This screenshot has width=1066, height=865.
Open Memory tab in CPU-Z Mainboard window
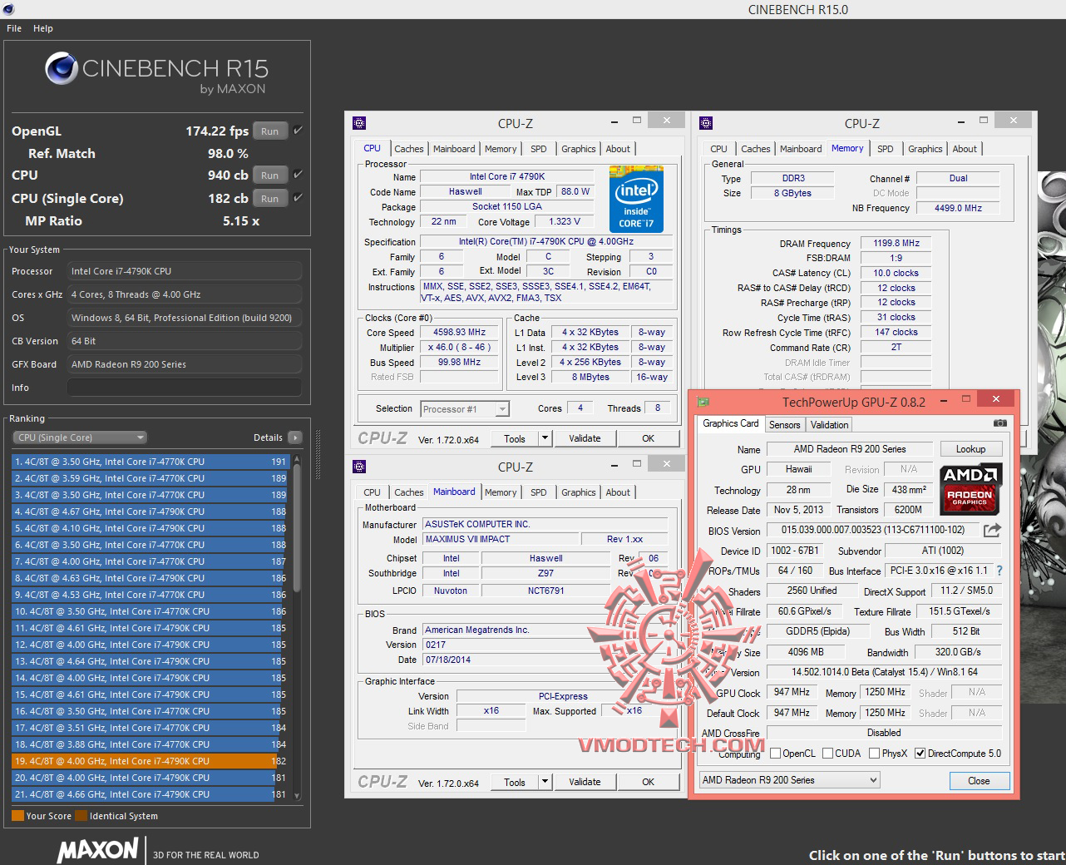pos(501,492)
